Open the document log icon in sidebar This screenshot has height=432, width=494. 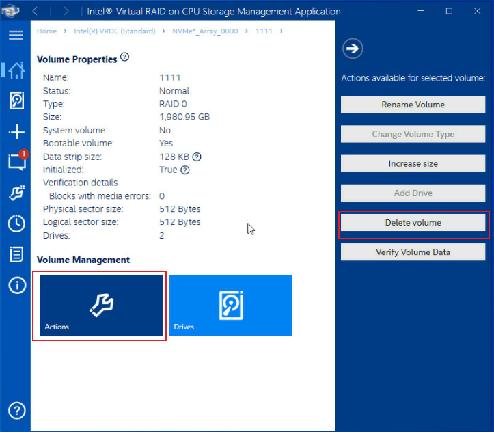pos(16,254)
